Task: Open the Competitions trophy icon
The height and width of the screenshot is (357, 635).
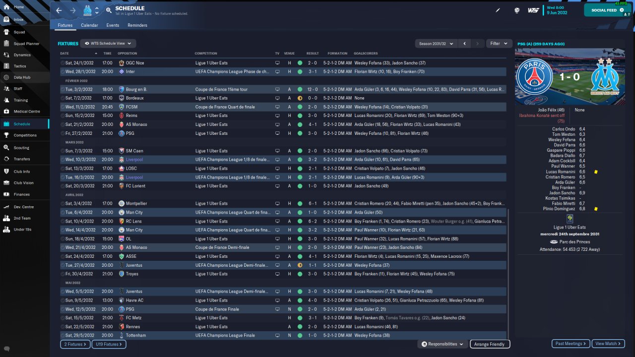Action: tap(6, 135)
